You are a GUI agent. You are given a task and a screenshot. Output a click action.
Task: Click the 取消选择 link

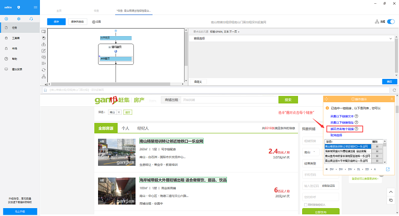pyautogui.click(x=336, y=135)
